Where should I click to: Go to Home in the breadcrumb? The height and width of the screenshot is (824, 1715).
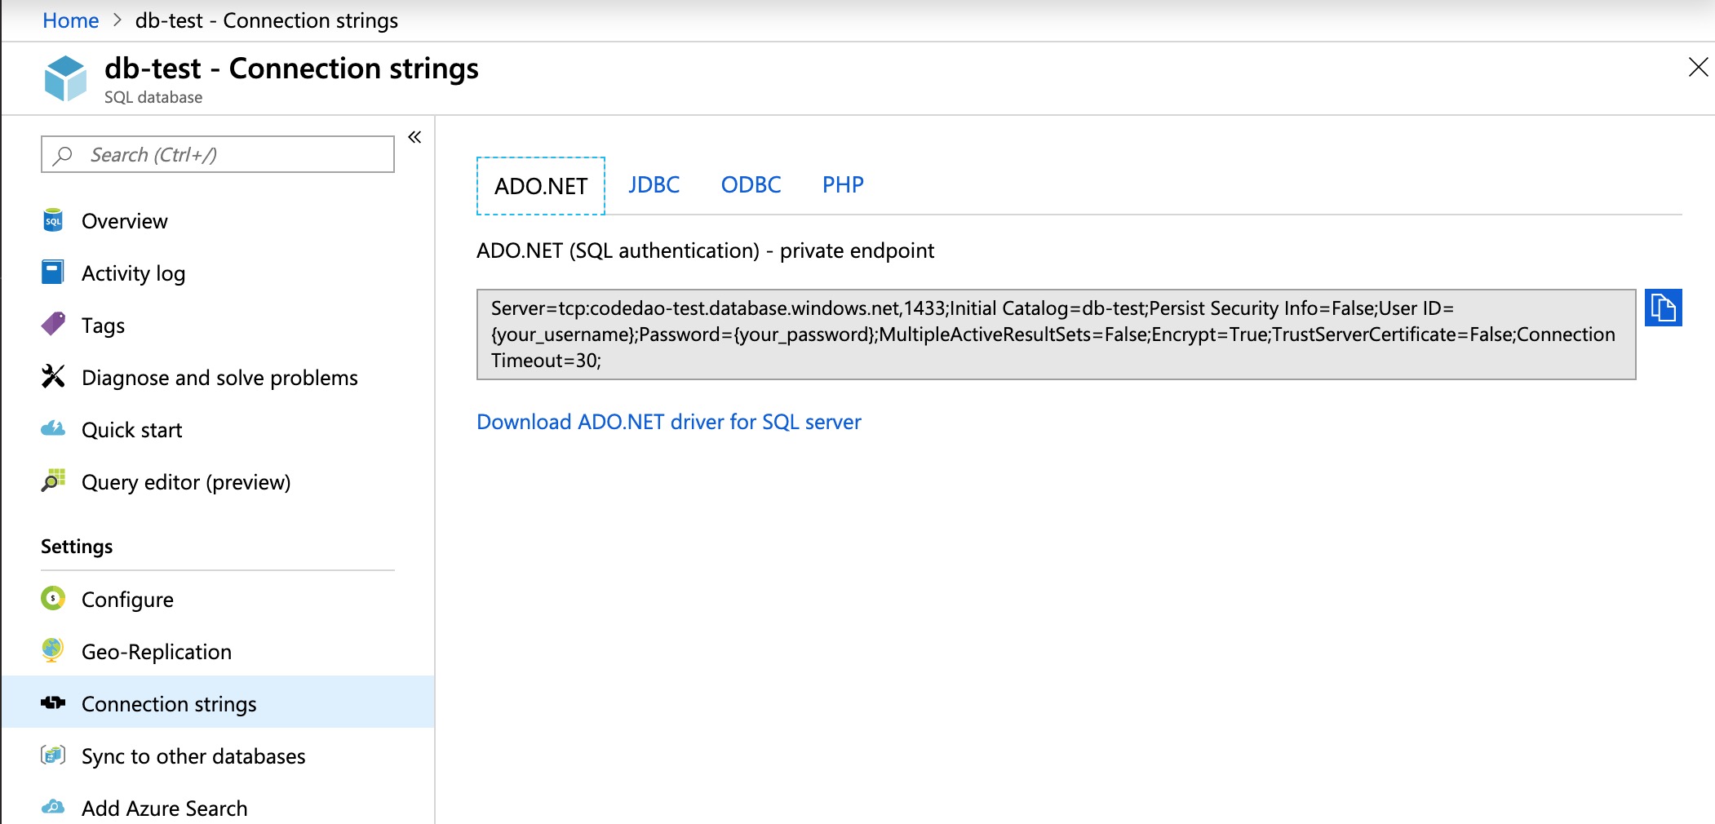[70, 20]
